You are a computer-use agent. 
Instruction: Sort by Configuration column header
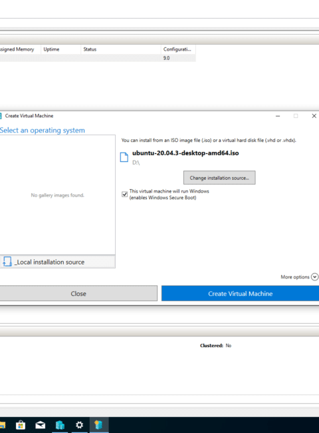[178, 49]
